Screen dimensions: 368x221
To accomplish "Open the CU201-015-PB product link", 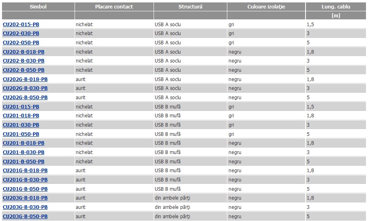I will 21,107.
